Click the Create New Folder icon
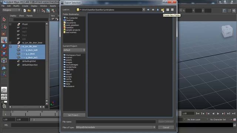 (x=163, y=10)
